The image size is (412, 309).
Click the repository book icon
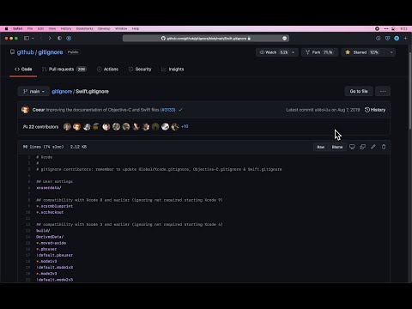(x=12, y=51)
